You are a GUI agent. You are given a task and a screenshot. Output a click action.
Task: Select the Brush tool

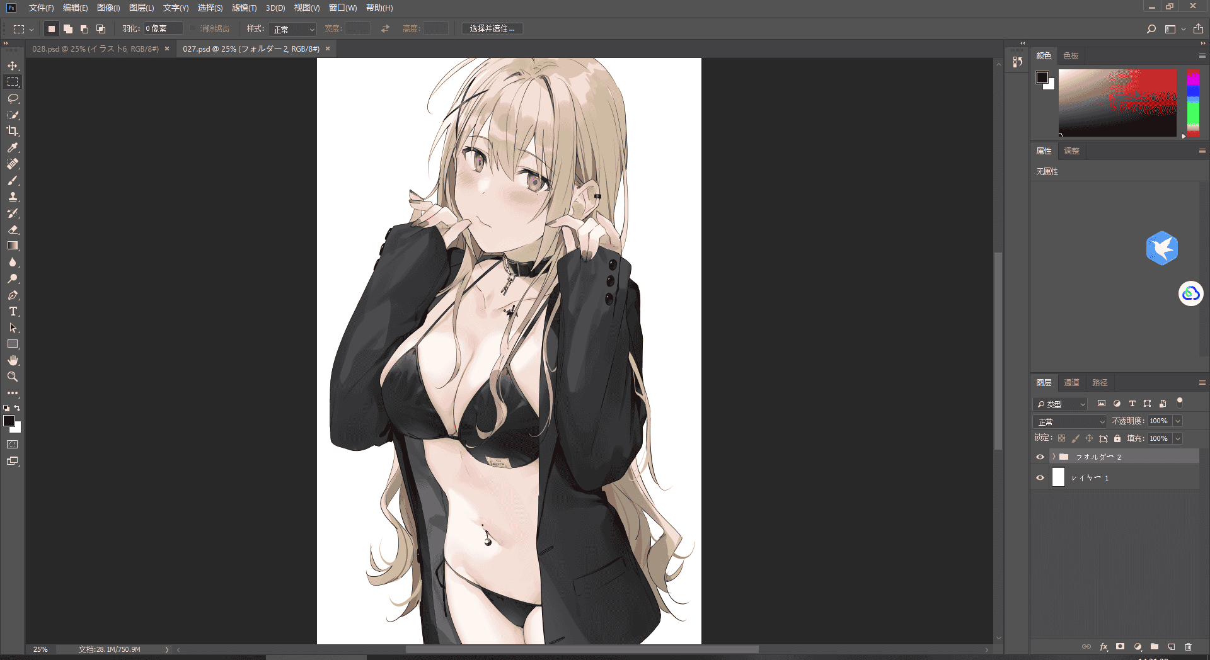click(13, 180)
